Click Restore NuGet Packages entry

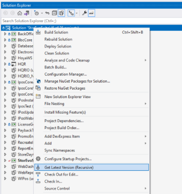click(x=92, y=88)
